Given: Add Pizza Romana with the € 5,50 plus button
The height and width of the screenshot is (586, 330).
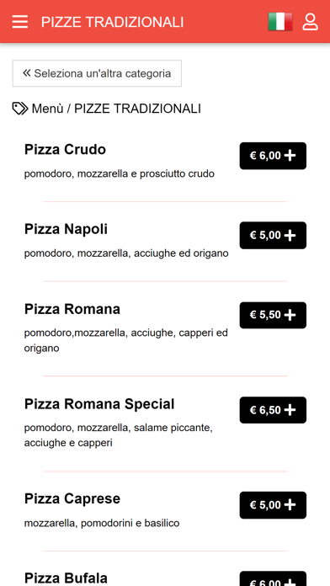Looking at the screenshot, I should (x=273, y=316).
